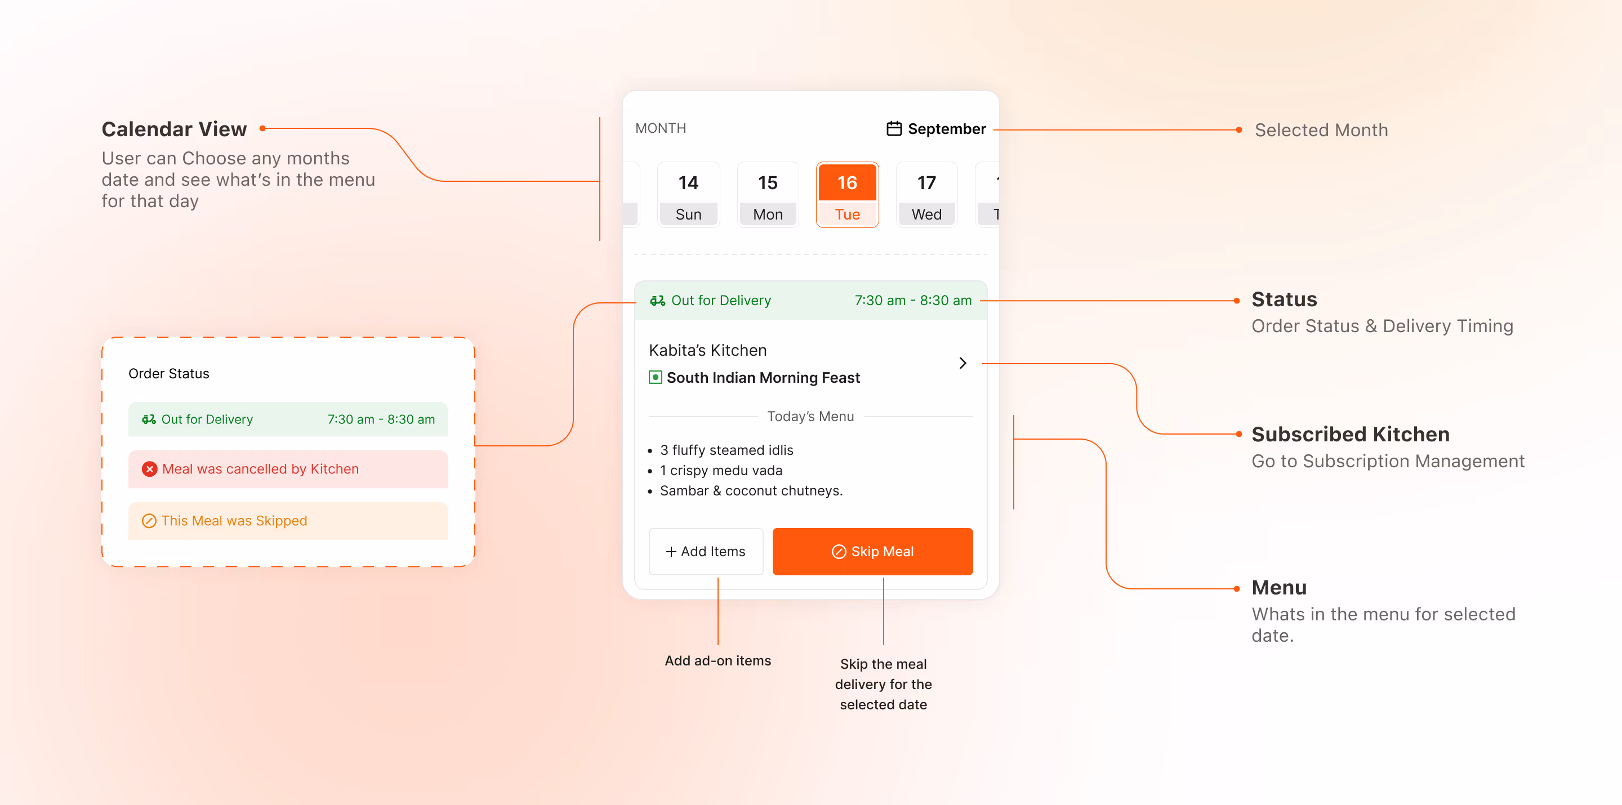
Task: Select date 15 Mon
Action: [768, 195]
